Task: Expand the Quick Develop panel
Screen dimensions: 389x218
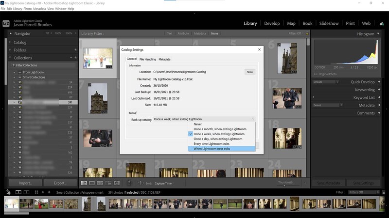Action: pyautogui.click(x=379, y=82)
